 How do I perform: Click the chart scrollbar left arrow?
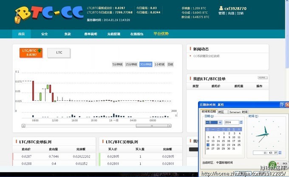(x=23, y=126)
